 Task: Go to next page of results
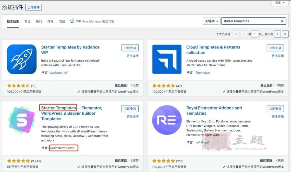277,34
